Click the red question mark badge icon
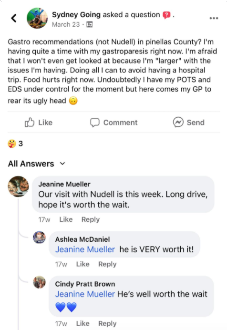 click(166, 15)
